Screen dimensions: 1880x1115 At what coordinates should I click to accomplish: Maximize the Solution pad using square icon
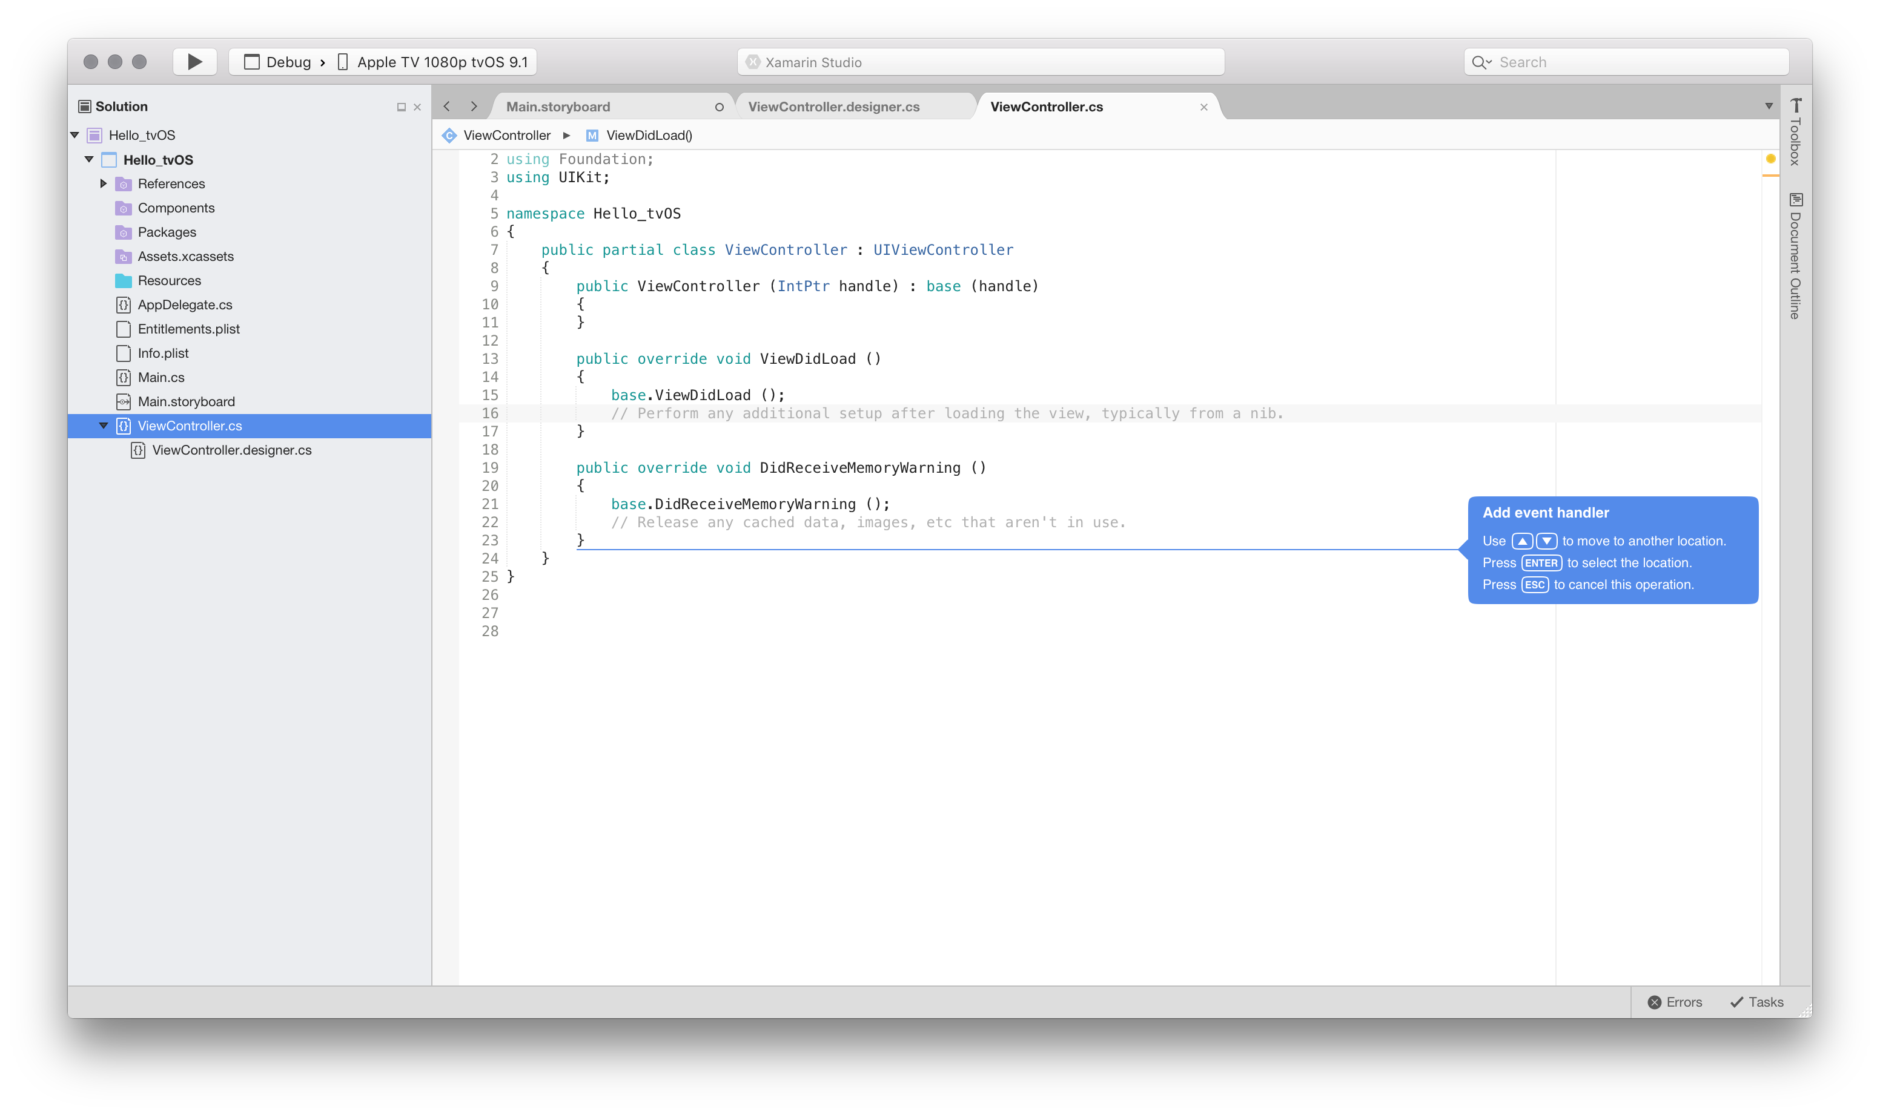pyautogui.click(x=402, y=107)
